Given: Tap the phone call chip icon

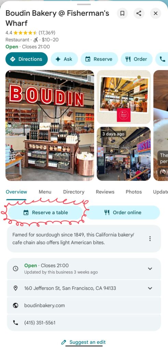Looking at the screenshot, I should point(163,59).
